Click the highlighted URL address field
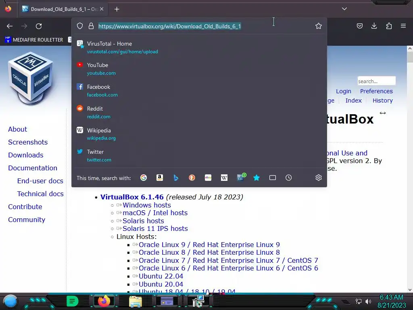 tap(170, 26)
